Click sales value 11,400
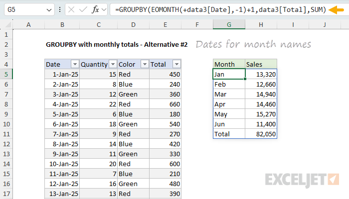The height and width of the screenshot is (199, 349). [x=261, y=124]
